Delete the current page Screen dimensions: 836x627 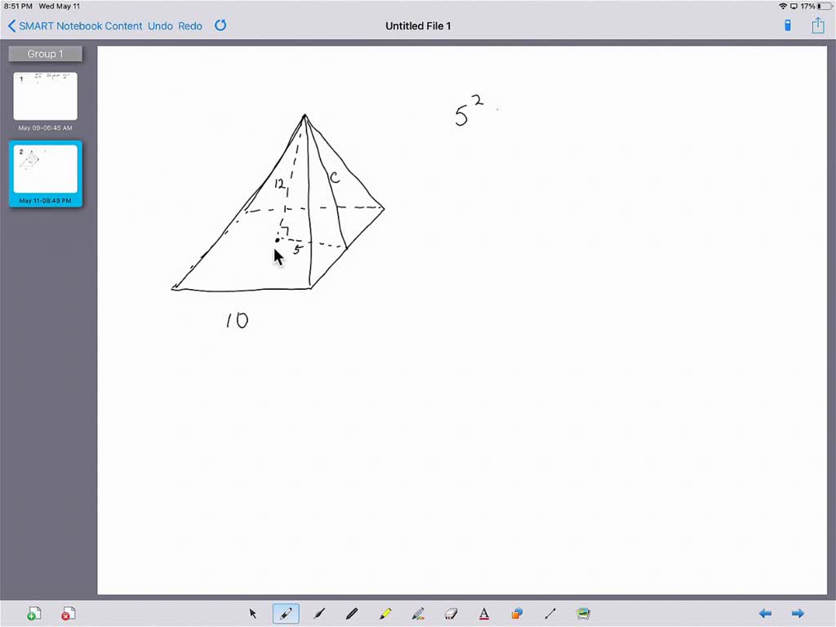coord(69,612)
